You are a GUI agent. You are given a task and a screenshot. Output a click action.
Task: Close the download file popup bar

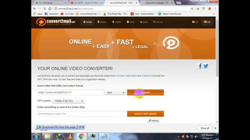(83, 127)
